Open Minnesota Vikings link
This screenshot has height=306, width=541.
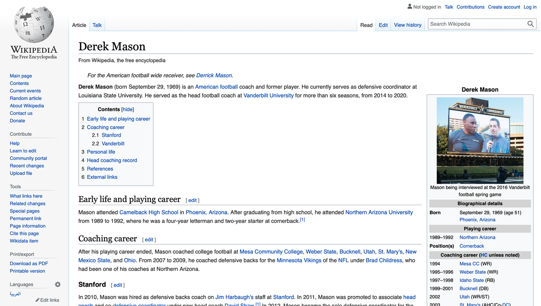coord(299,260)
